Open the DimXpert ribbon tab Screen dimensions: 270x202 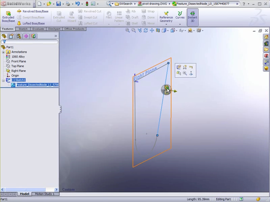point(54,29)
